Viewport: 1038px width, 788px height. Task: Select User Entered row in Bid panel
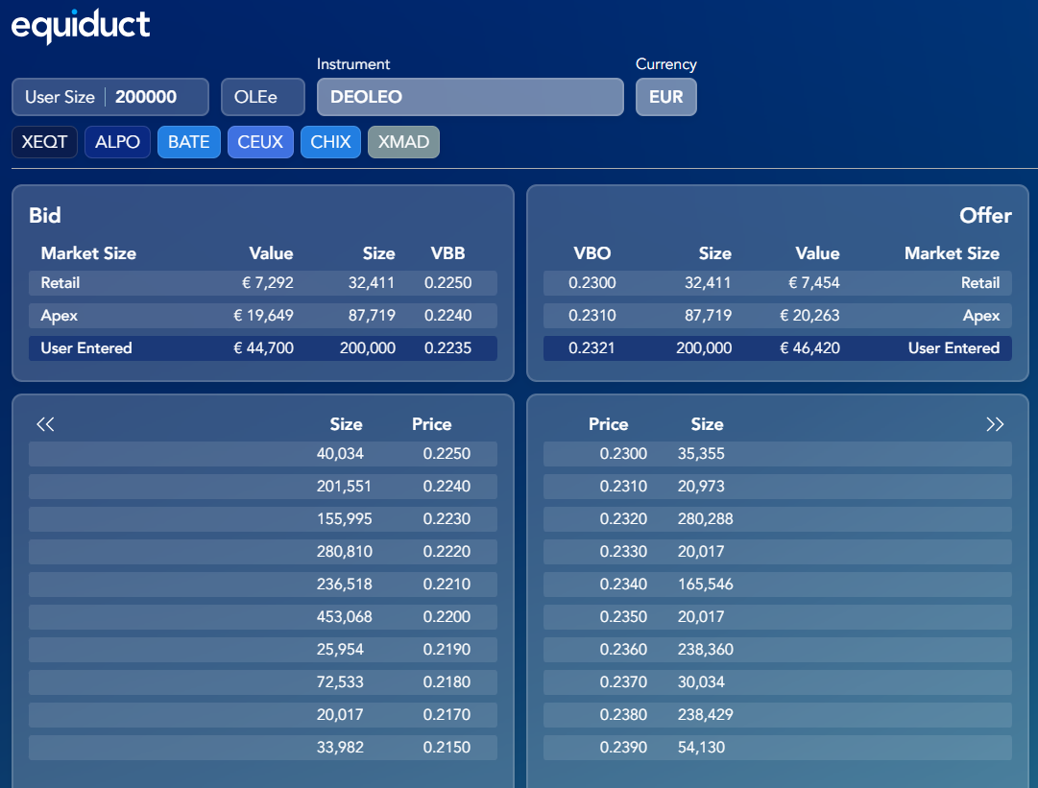[x=263, y=348]
